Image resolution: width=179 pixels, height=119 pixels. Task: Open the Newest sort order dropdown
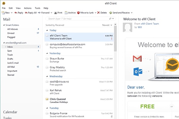107,25
